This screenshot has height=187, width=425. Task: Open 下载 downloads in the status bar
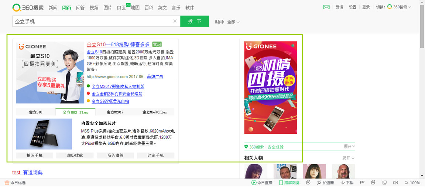[347, 183]
